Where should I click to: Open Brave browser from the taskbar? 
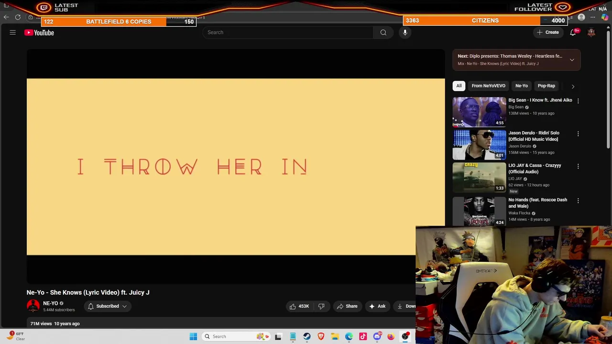(x=321, y=336)
